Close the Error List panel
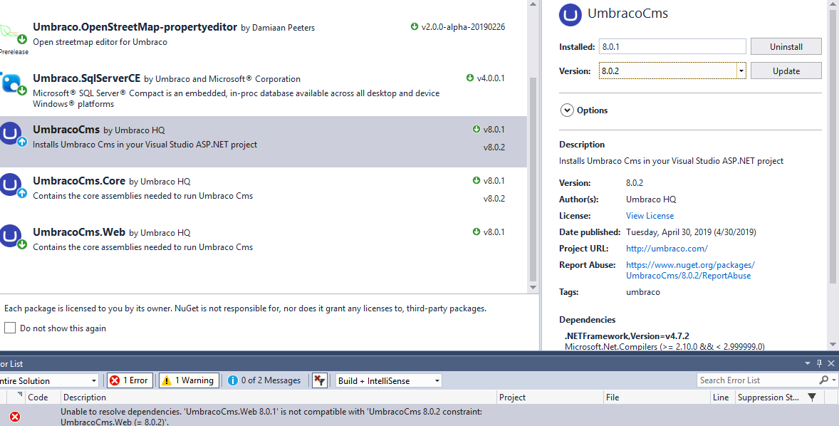839x426 pixels. point(831,363)
